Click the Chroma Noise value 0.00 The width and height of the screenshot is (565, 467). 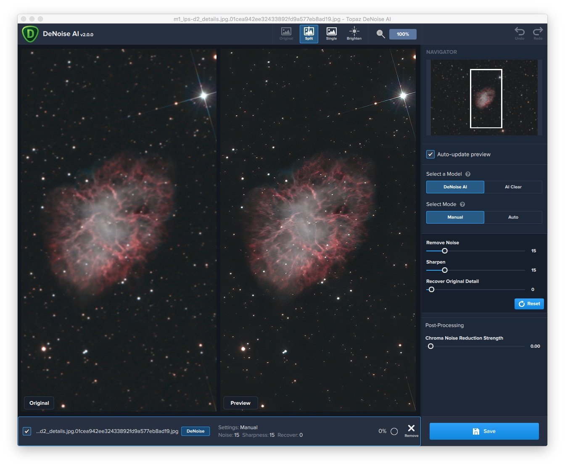click(535, 346)
